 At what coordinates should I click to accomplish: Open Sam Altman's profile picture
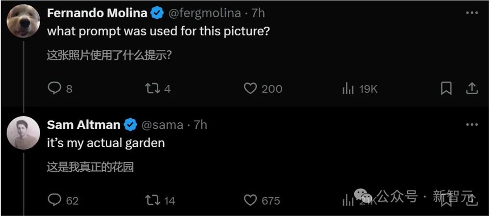pyautogui.click(x=23, y=133)
